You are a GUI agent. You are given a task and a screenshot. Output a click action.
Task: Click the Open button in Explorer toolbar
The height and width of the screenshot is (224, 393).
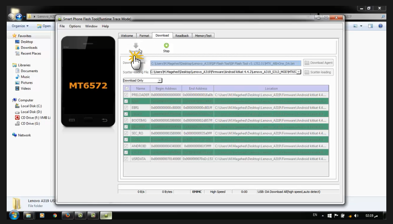click(44, 26)
